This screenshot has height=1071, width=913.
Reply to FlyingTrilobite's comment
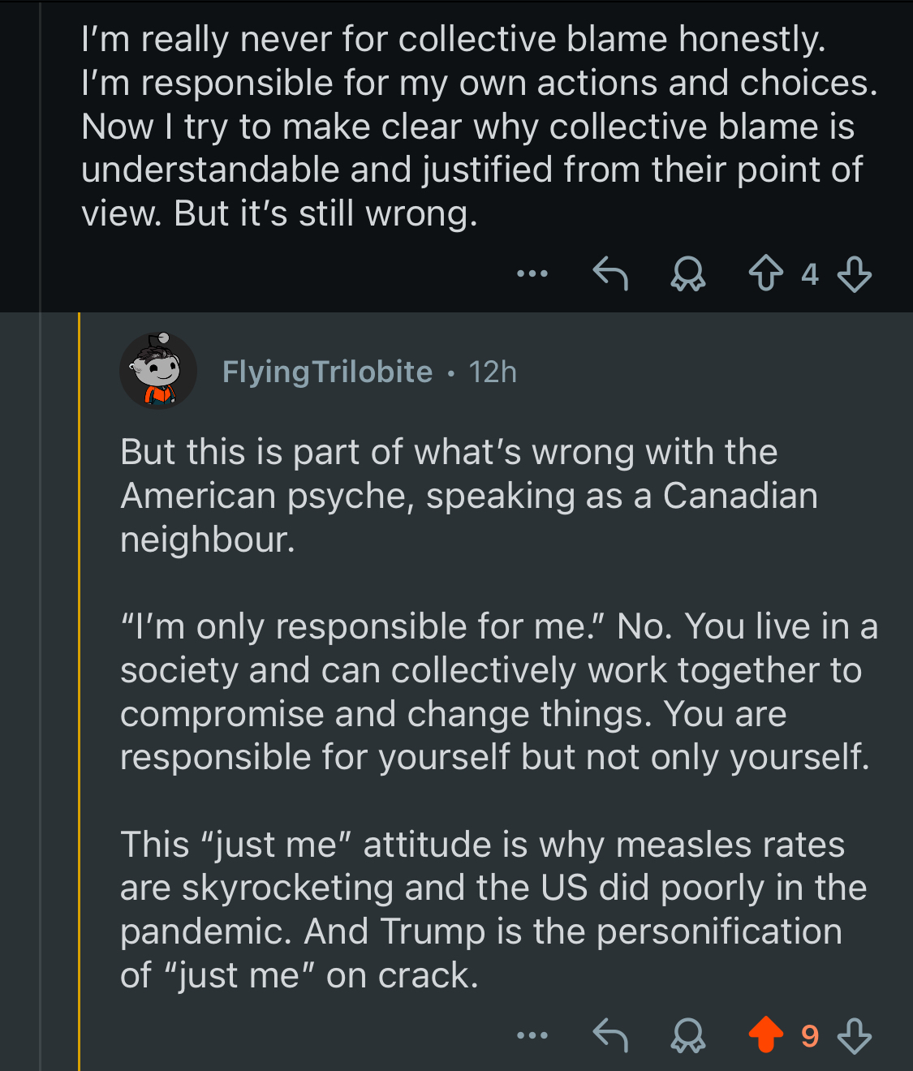[610, 1035]
